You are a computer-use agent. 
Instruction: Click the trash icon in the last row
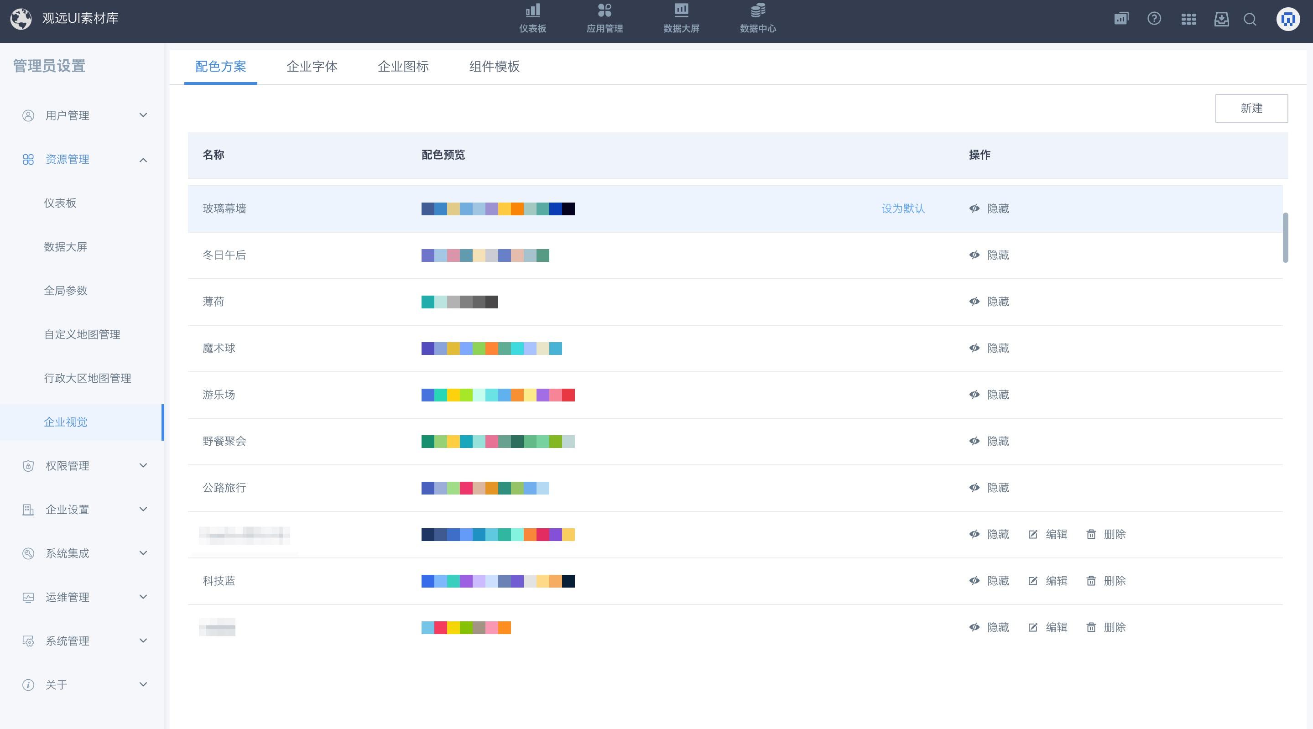pyautogui.click(x=1091, y=627)
